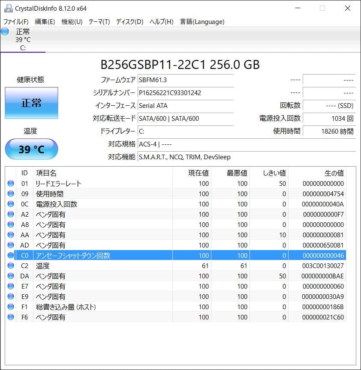The height and width of the screenshot is (370, 361).
Task: Open the 機能 menu
Action: 71,21
